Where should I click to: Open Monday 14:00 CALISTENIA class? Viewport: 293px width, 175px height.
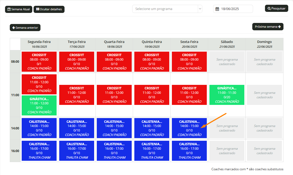click(39, 128)
